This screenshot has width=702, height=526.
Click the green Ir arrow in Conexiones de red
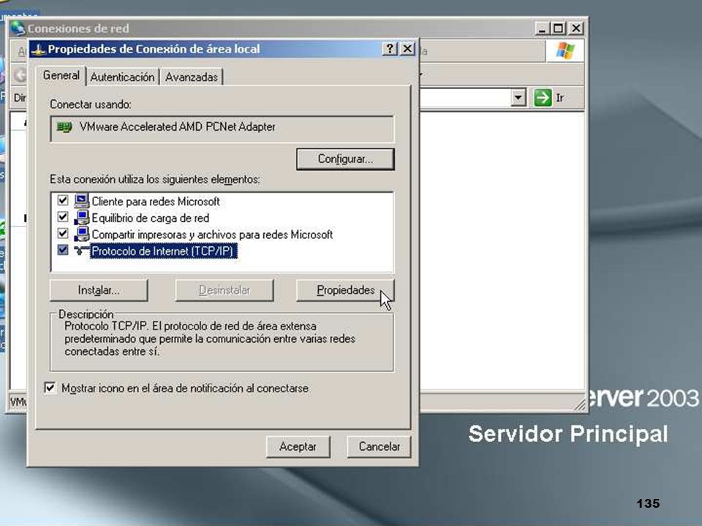(543, 97)
